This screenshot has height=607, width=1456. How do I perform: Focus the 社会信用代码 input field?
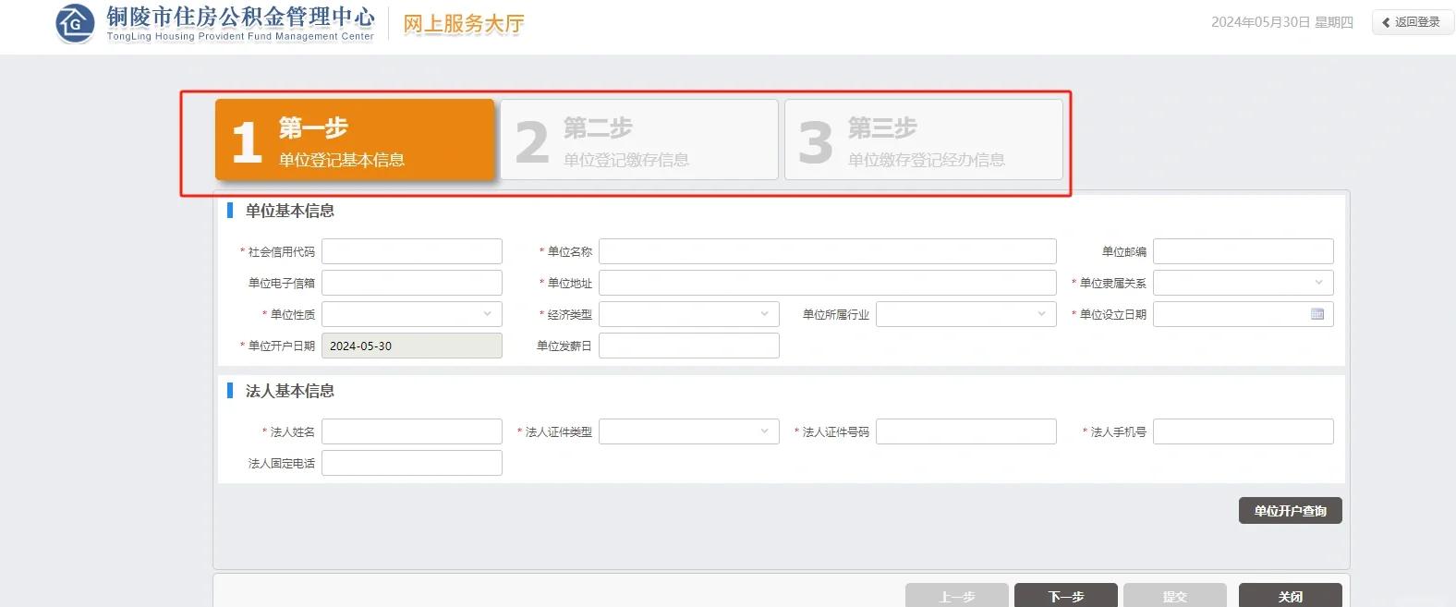tap(412, 251)
